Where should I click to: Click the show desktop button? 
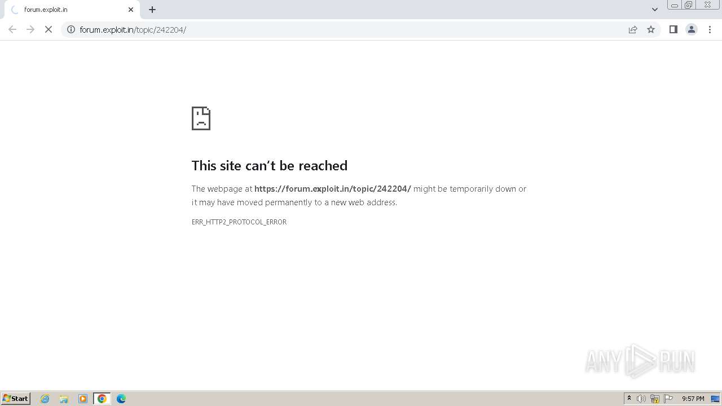715,399
